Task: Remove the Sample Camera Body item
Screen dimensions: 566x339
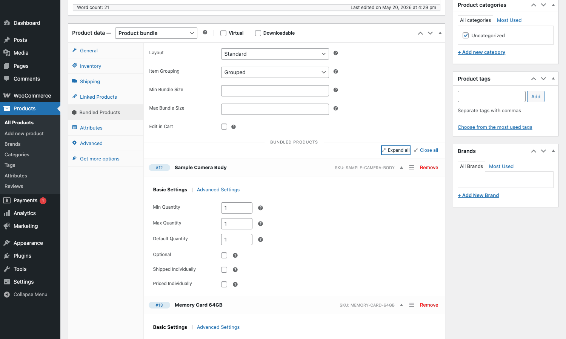Action: 429,168
